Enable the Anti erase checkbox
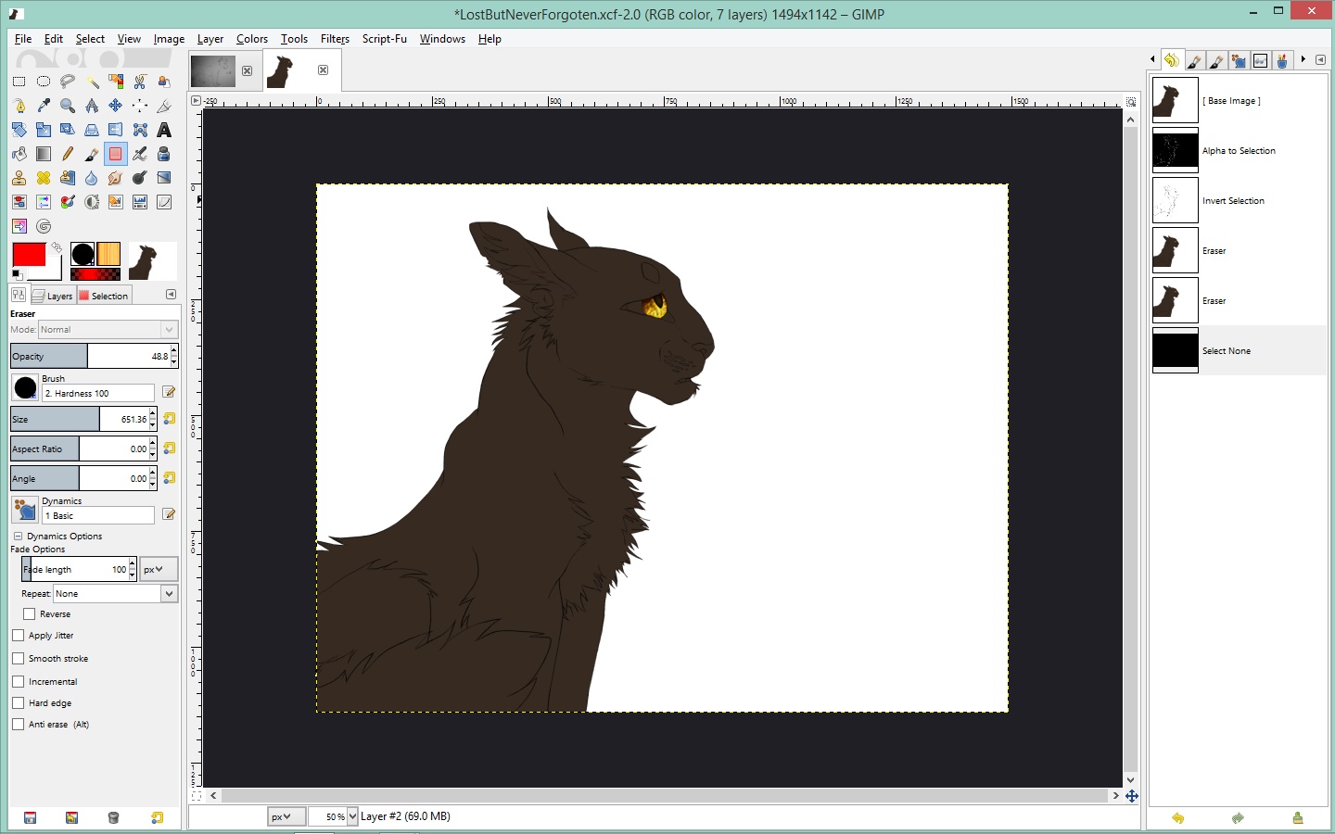Image resolution: width=1335 pixels, height=834 pixels. tap(19, 725)
